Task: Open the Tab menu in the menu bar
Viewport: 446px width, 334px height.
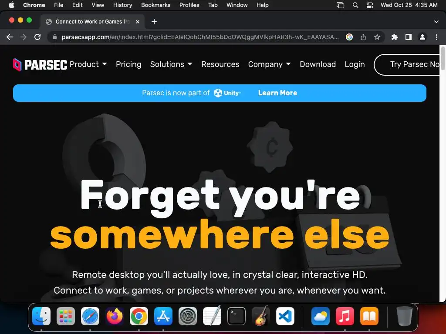Action: tap(213, 5)
